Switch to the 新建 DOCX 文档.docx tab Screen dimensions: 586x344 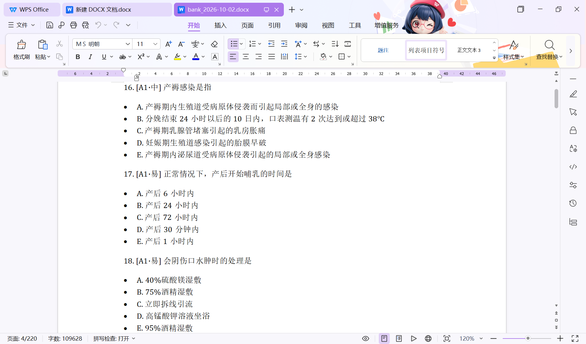pos(117,9)
